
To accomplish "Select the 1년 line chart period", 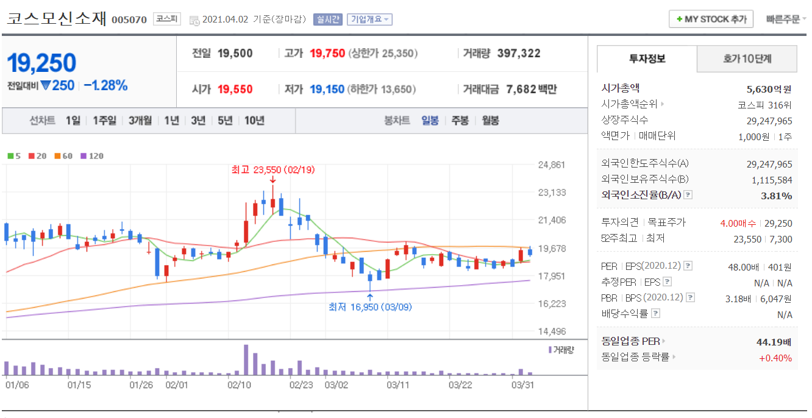I will 171,121.
